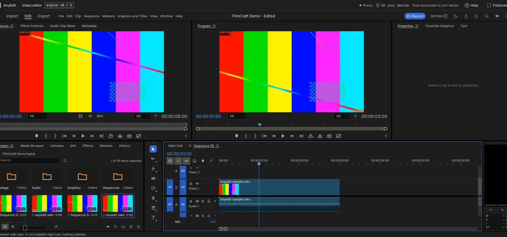The image size is (507, 237).
Task: Open Source monitor 1/2 resolution dropdown
Action: click(142, 116)
